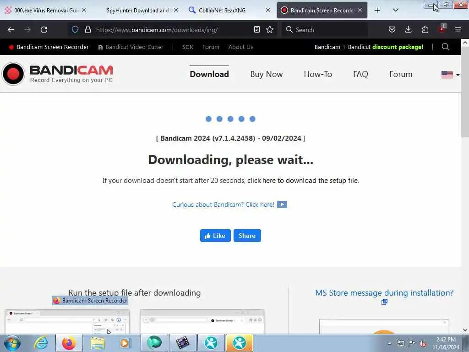The width and height of the screenshot is (469, 352).
Task: Open Windows Media Player taskbar icon
Action: (x=125, y=343)
